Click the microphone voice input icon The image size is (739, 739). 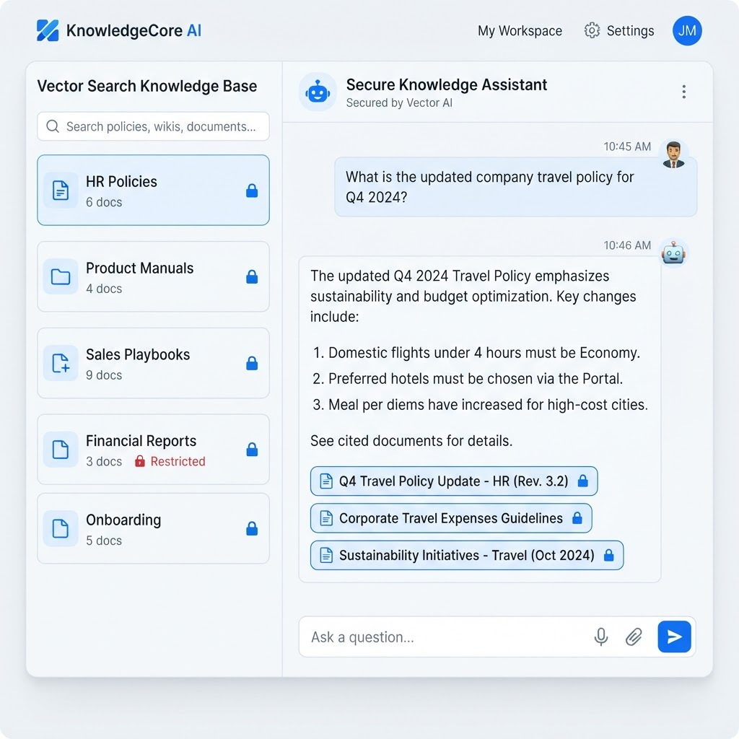coord(601,637)
